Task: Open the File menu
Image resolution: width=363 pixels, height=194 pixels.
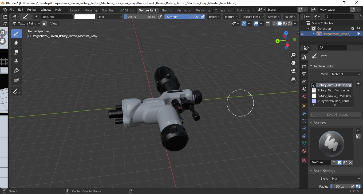Action: 12,10
